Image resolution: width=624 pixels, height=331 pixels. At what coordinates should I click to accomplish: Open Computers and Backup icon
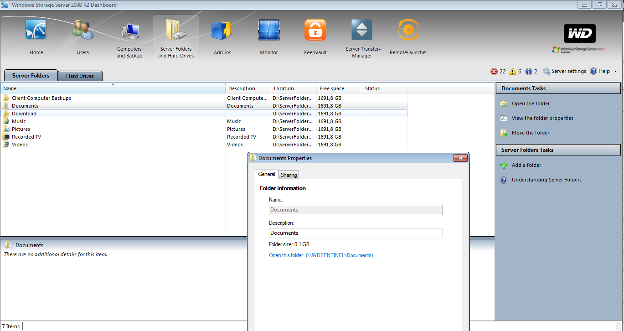(x=129, y=30)
